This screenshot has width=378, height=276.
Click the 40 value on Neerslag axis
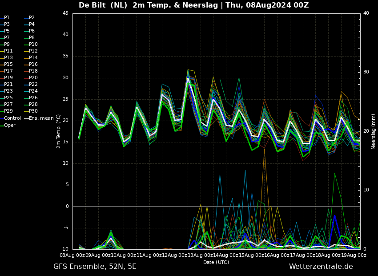click(x=366, y=13)
